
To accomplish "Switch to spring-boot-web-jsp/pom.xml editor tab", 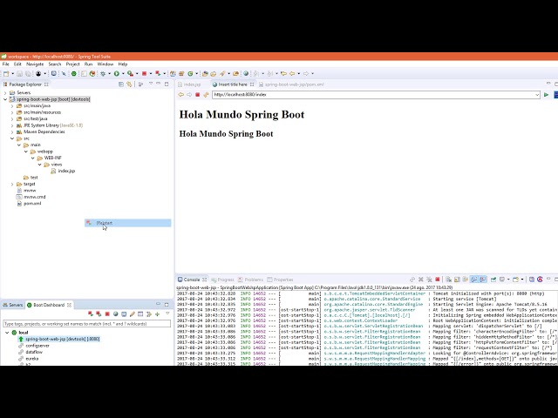I will click(294, 84).
